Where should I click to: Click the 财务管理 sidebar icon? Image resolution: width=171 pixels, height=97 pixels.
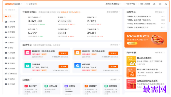tap(6, 69)
